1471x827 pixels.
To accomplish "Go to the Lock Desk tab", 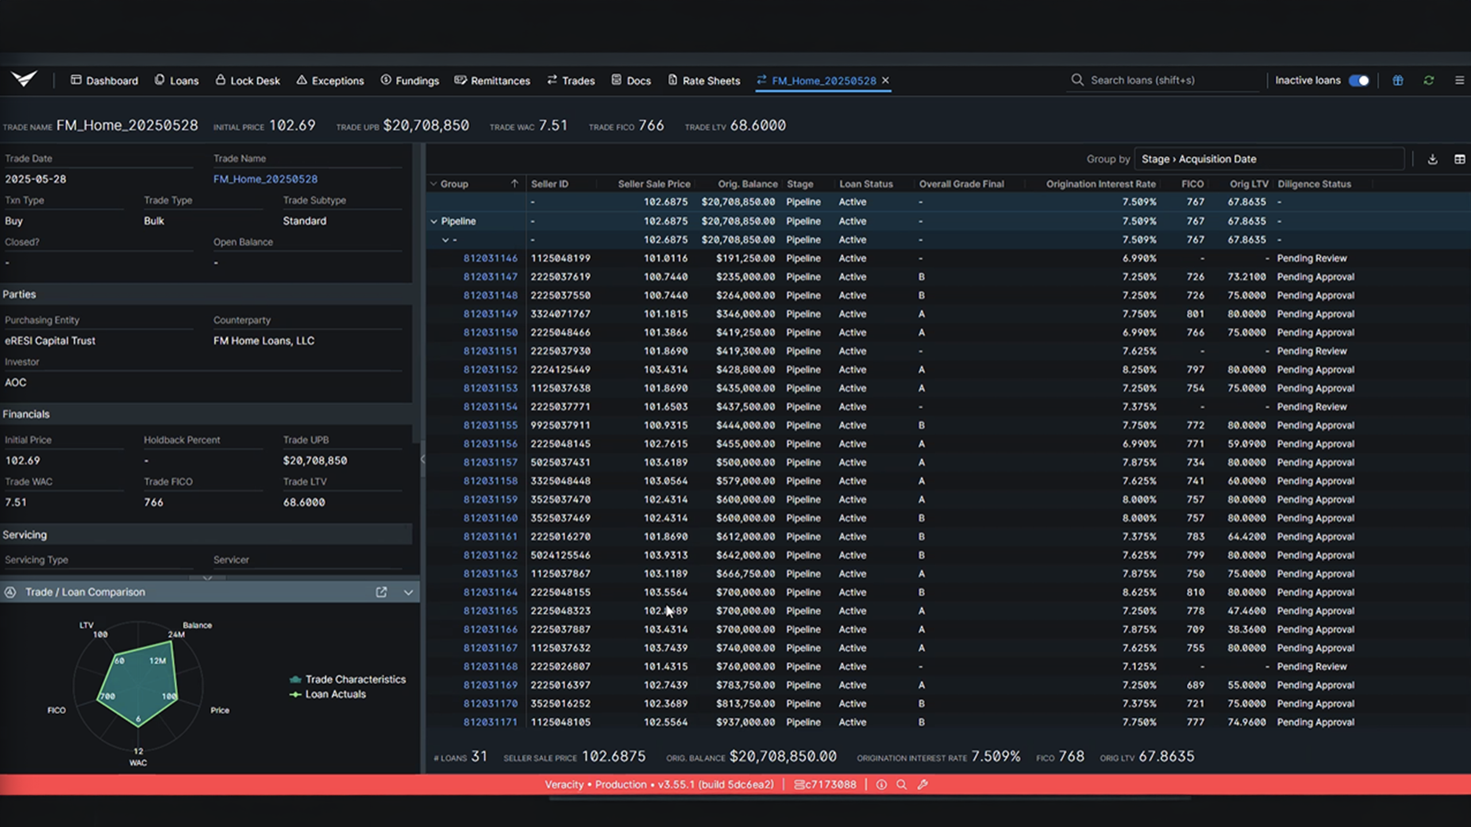I will pos(248,80).
